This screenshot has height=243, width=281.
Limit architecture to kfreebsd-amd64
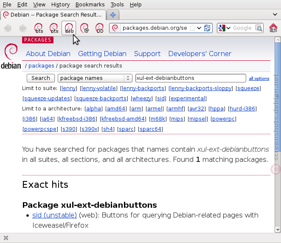click(123, 119)
